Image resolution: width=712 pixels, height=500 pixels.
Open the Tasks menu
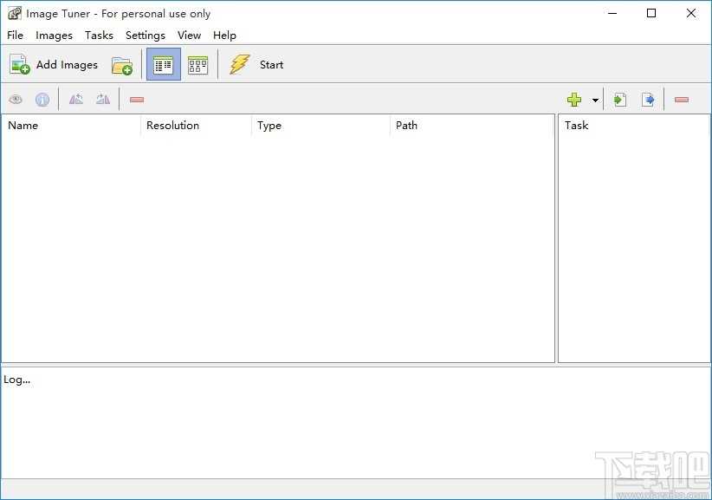pyautogui.click(x=99, y=36)
